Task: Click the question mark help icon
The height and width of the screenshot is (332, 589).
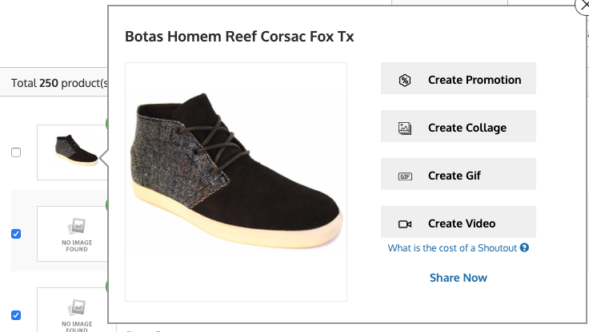Action: pyautogui.click(x=524, y=247)
